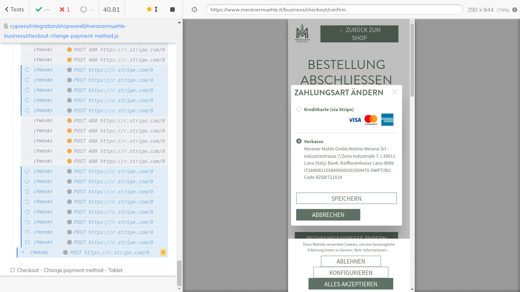Select the Vorkasse payment radio button
This screenshot has width=520, height=292.
pyautogui.click(x=299, y=141)
